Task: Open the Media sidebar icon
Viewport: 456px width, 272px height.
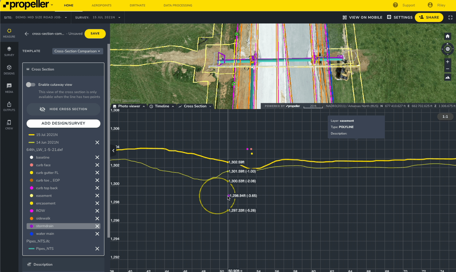Action: tap(9, 88)
